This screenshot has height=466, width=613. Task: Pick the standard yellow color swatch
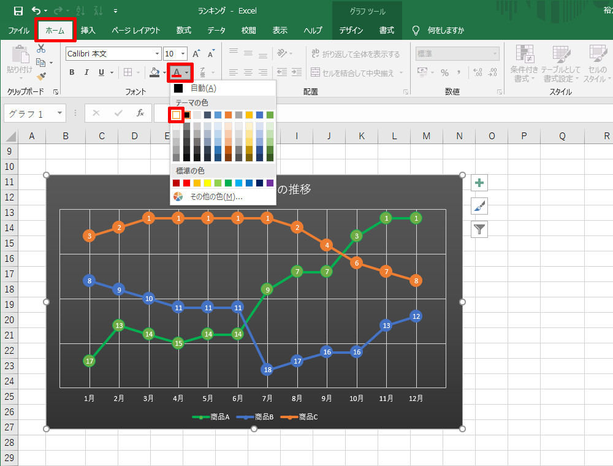(x=208, y=183)
